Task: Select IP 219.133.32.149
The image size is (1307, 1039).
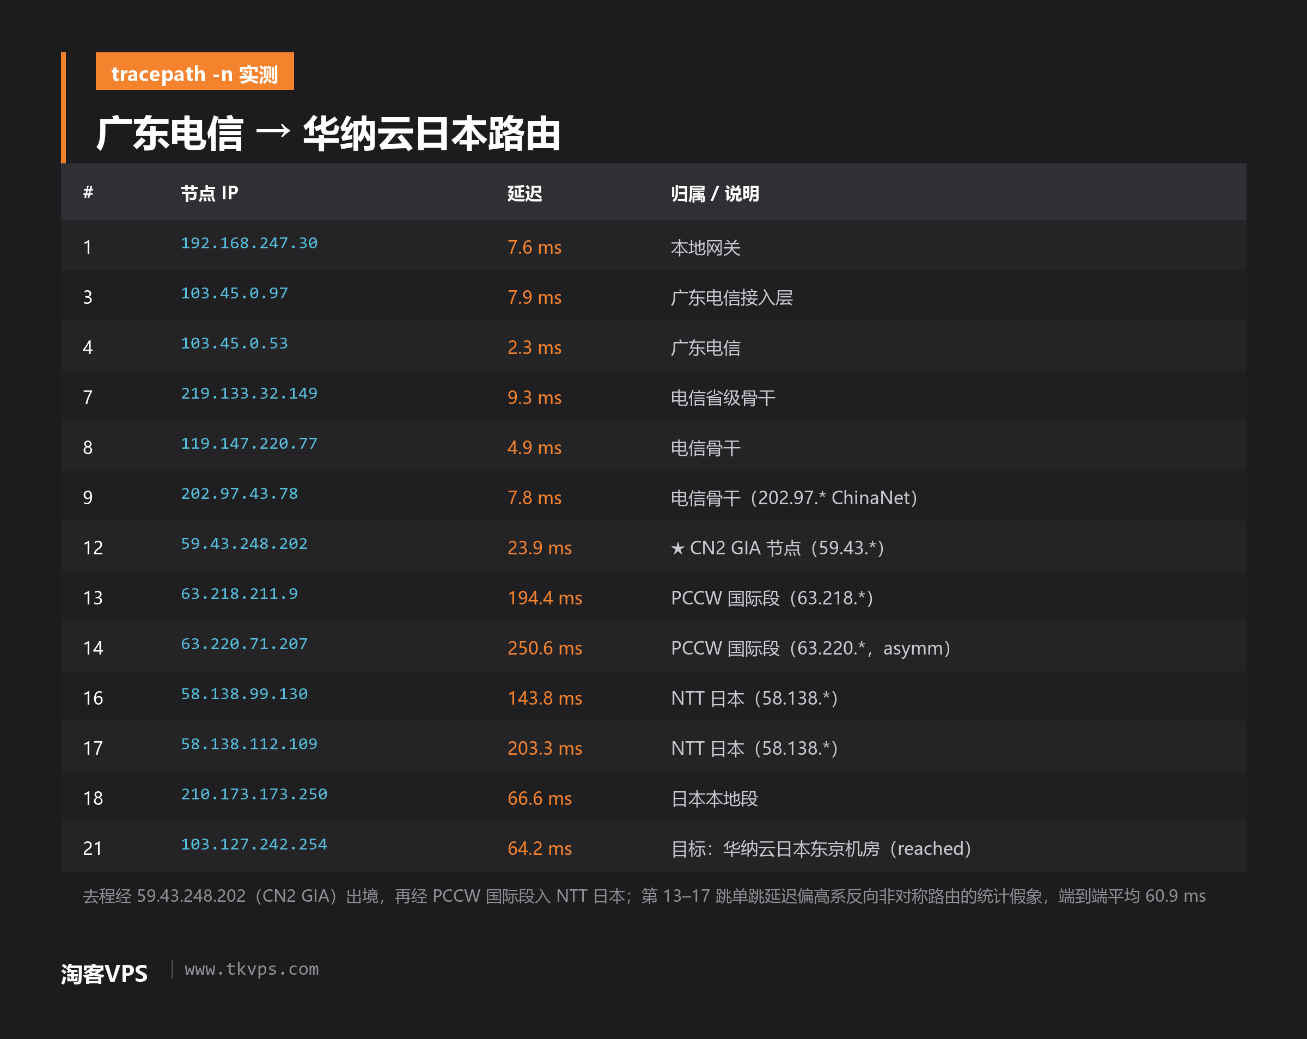Action: 249,393
